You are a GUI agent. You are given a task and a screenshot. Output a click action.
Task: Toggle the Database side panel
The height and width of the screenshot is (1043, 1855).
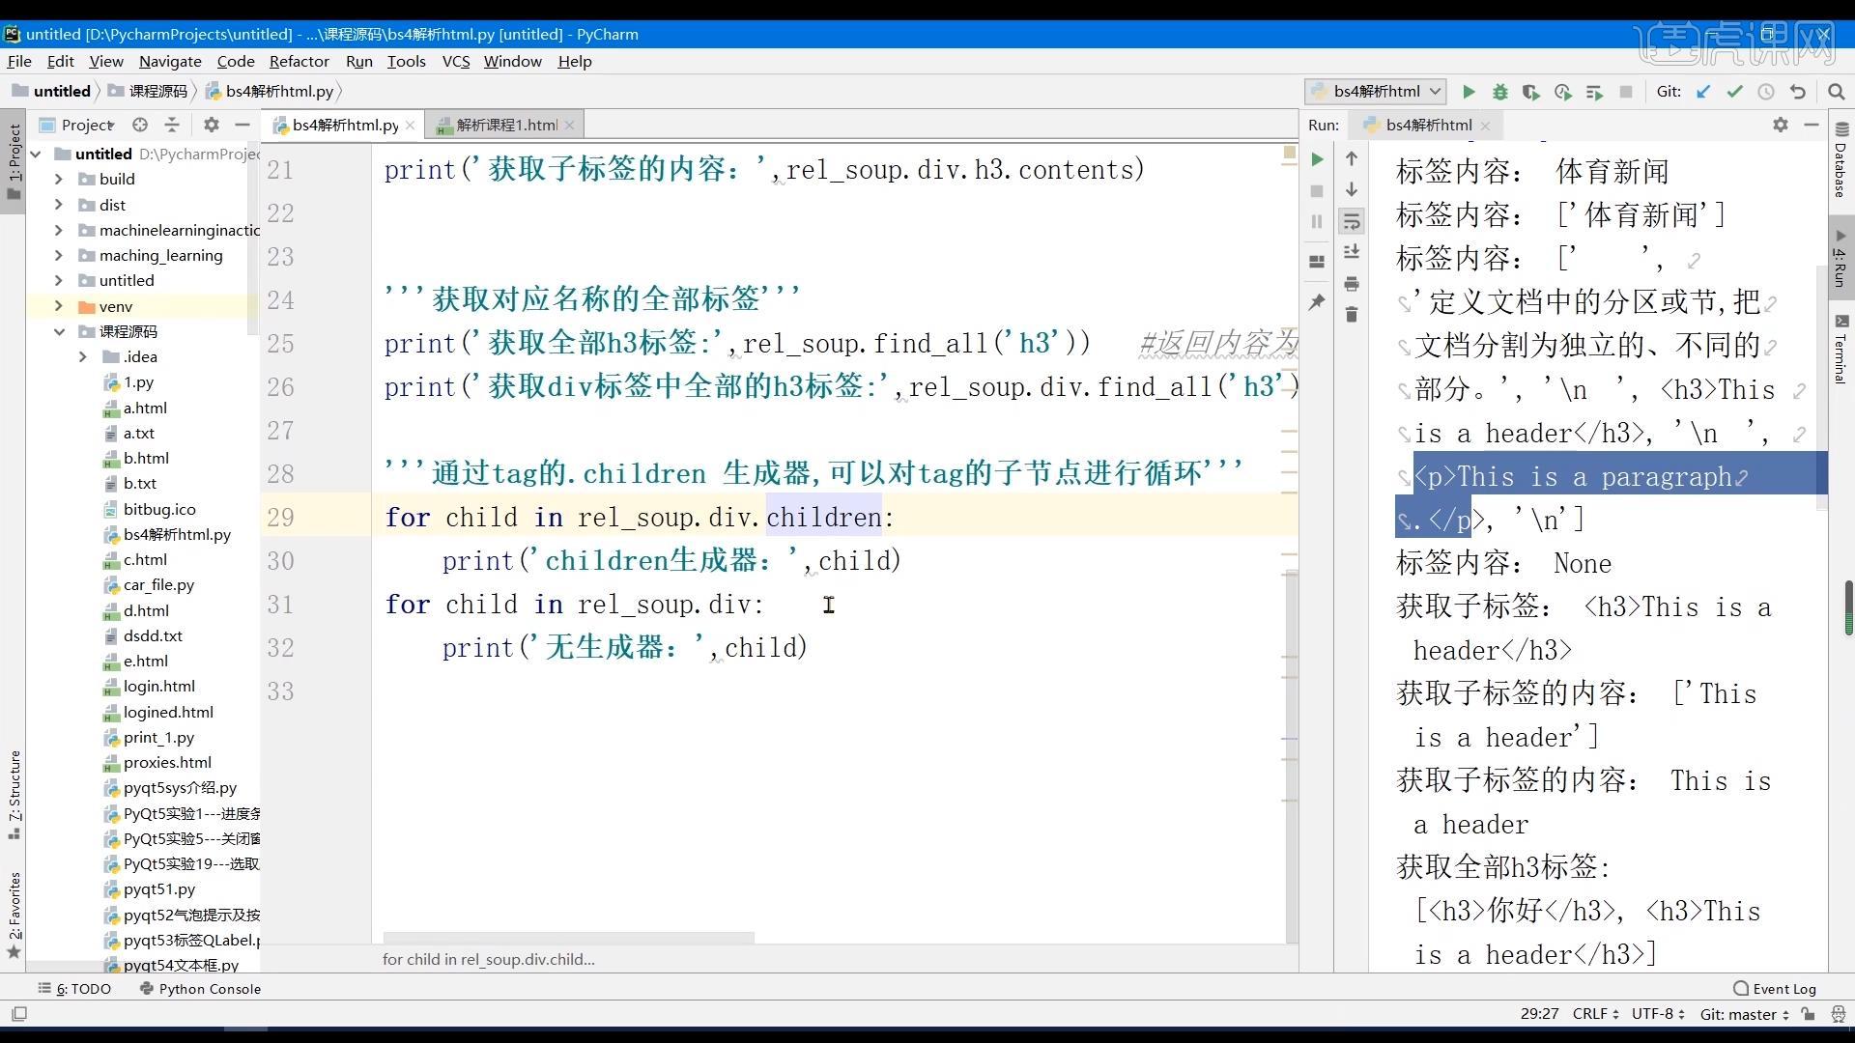[x=1841, y=159]
